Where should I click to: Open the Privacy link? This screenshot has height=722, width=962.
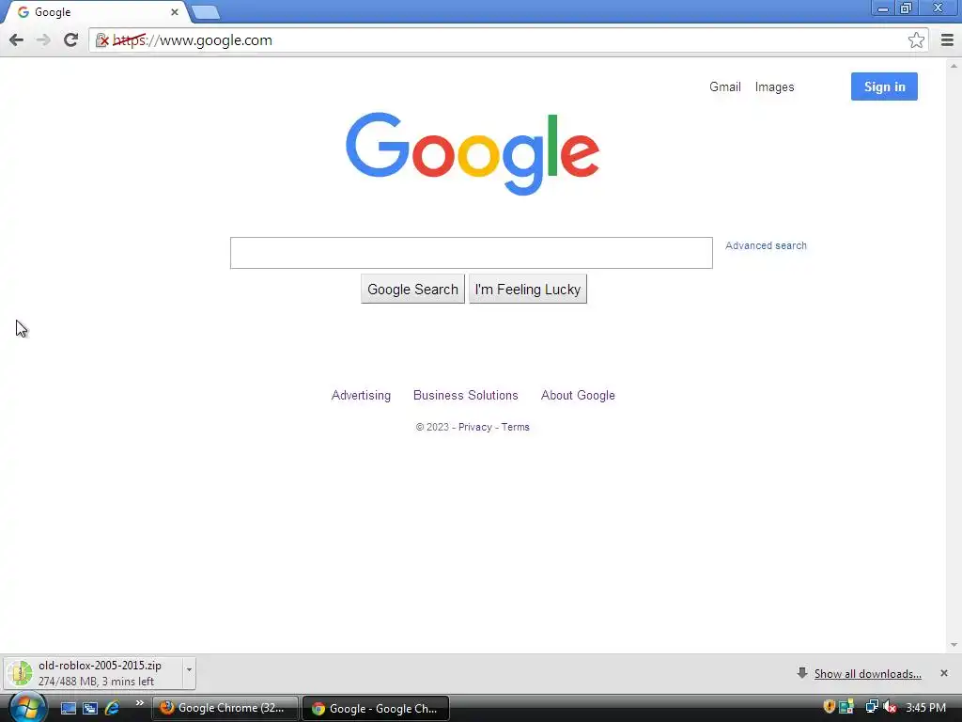pos(474,428)
